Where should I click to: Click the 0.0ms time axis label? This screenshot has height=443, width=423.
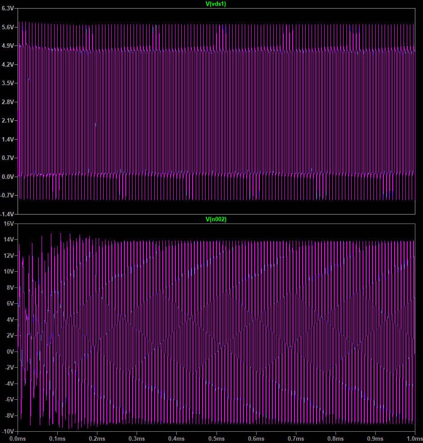(18, 439)
